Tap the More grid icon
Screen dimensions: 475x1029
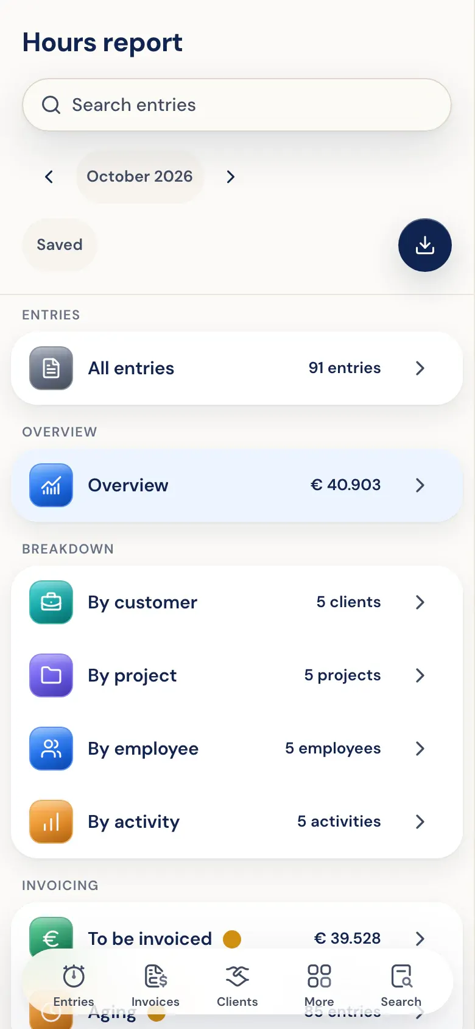319,976
